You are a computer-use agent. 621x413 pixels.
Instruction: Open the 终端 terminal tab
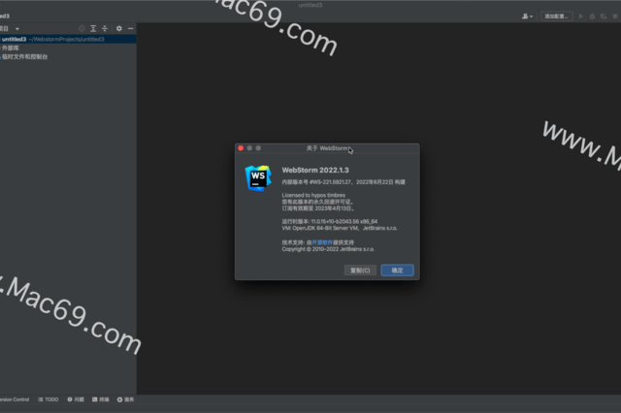coord(101,399)
